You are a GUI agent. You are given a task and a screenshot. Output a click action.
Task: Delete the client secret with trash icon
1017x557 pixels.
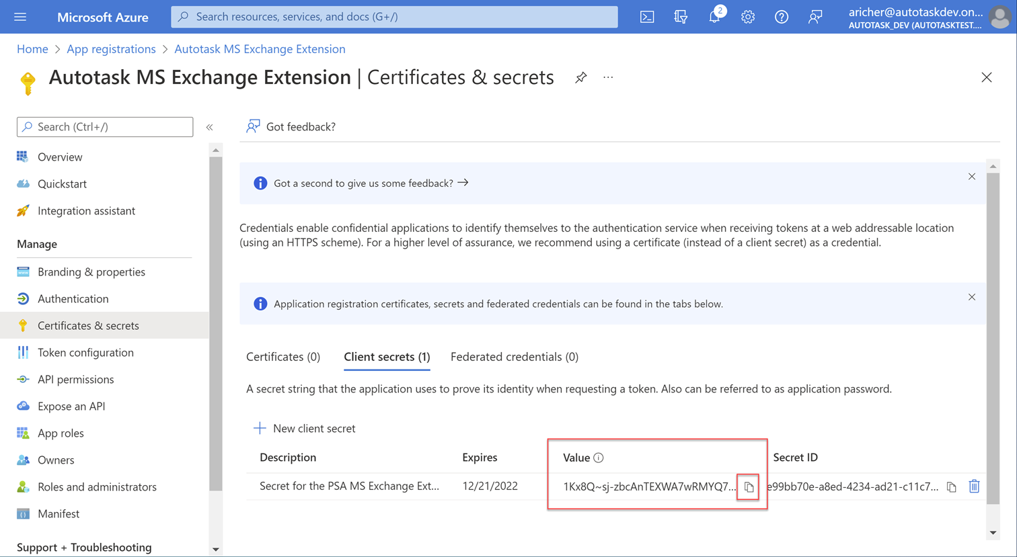point(974,486)
